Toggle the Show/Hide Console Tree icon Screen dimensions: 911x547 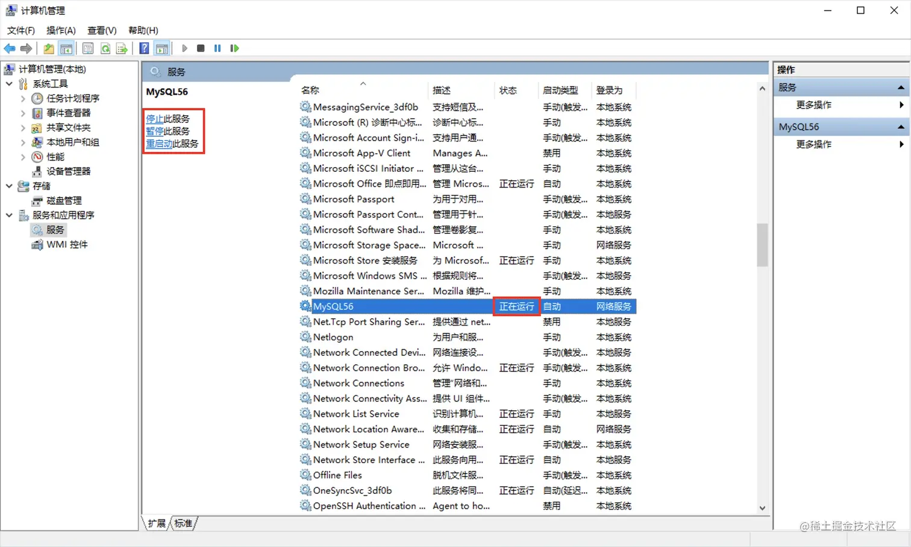click(x=66, y=48)
